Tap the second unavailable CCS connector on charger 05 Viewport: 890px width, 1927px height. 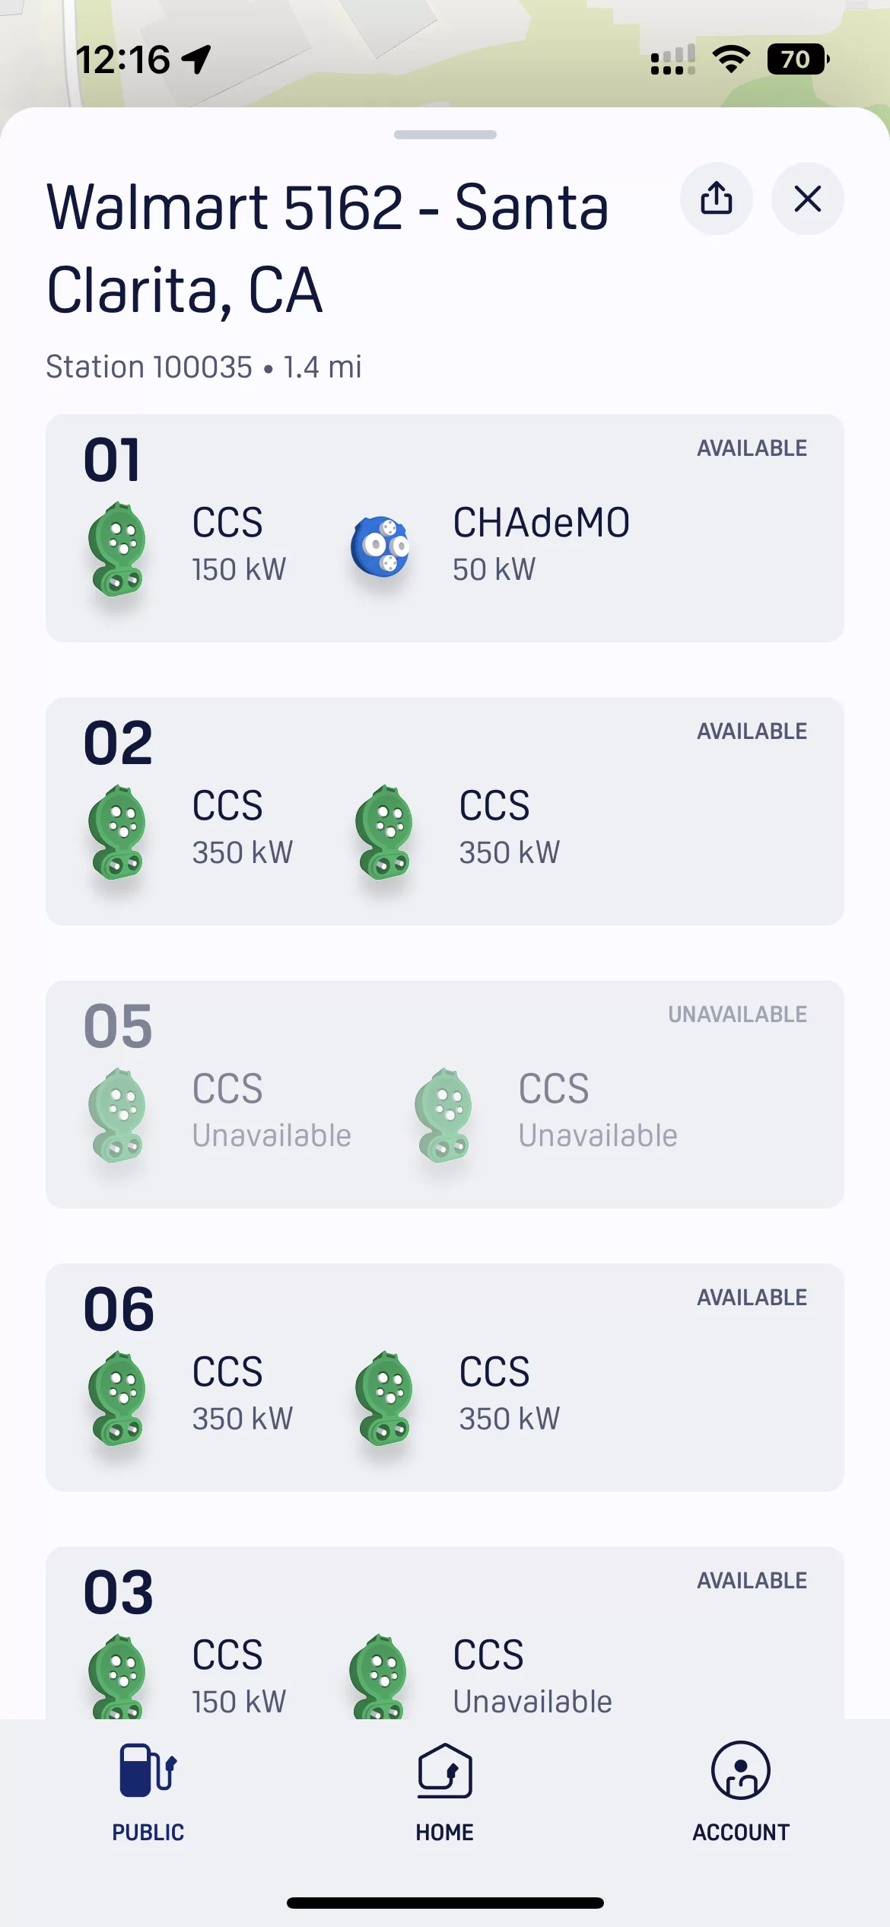coord(545,1113)
